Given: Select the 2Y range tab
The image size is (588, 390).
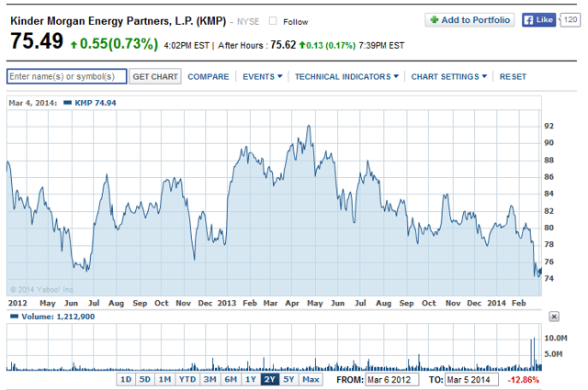Looking at the screenshot, I should (x=269, y=380).
